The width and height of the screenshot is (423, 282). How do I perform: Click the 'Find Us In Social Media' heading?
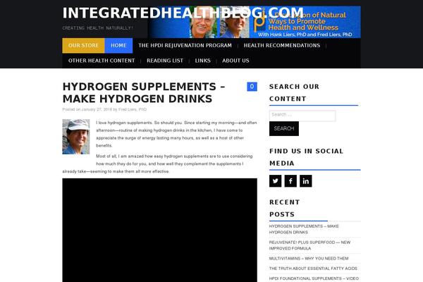click(306, 157)
